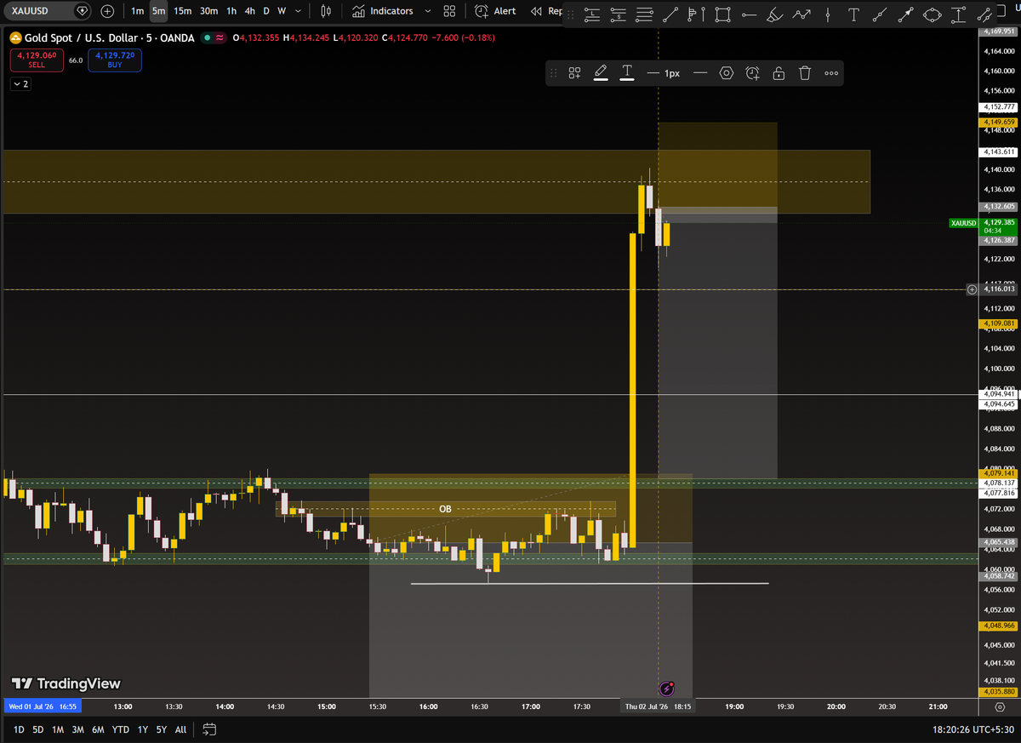Switch to 1h timeframe

pyautogui.click(x=231, y=11)
